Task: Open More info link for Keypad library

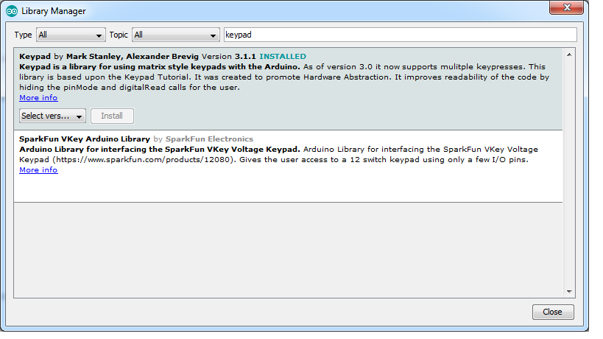Action: pos(38,98)
